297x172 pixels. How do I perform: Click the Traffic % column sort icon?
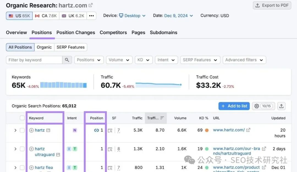click(162, 118)
